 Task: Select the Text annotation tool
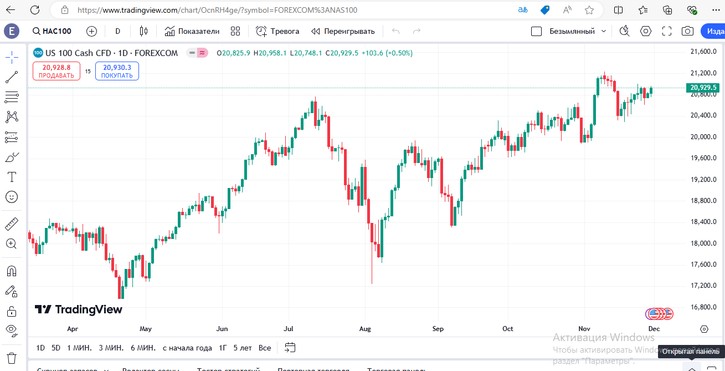tap(12, 177)
